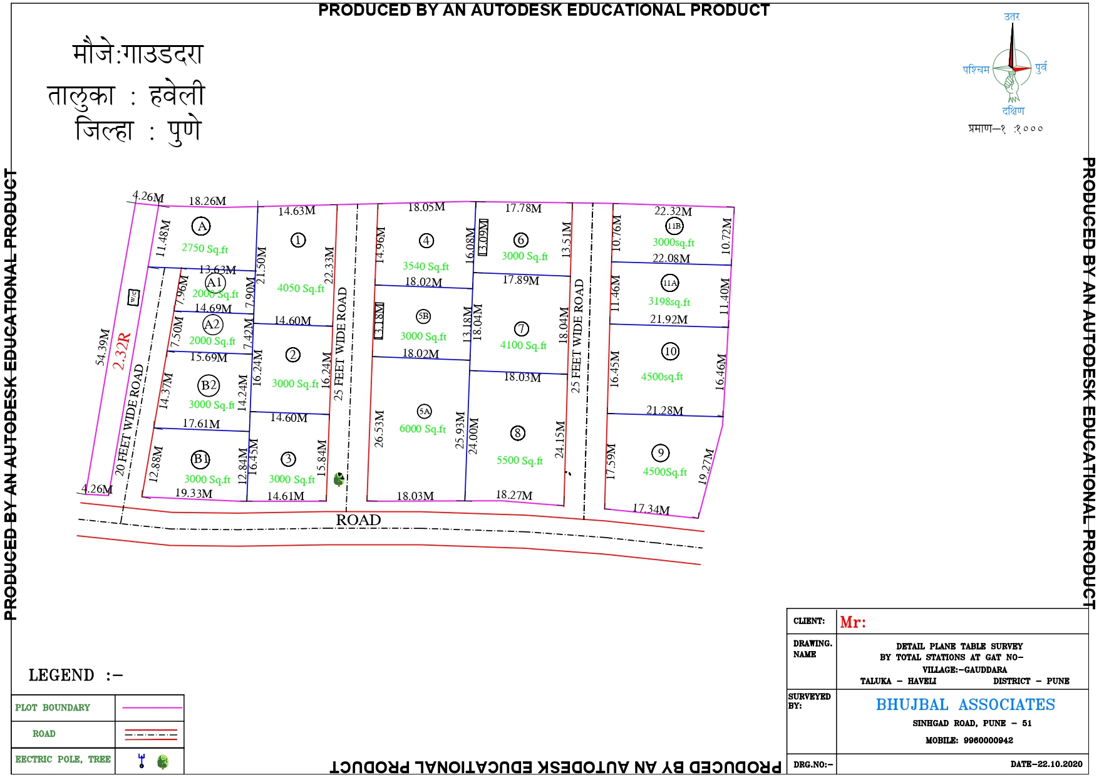Click the circled plot number 10 marker

(670, 351)
